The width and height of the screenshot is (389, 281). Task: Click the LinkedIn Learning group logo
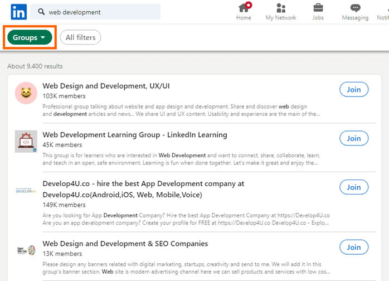pyautogui.click(x=26, y=142)
